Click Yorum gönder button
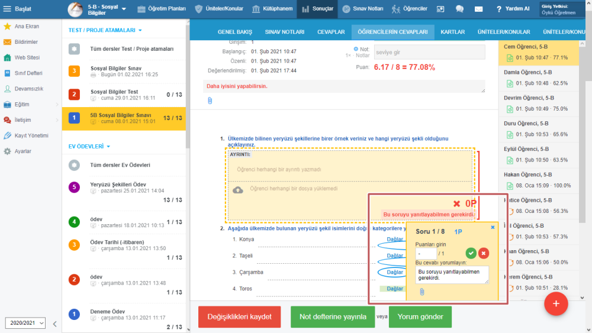 [x=420, y=317]
